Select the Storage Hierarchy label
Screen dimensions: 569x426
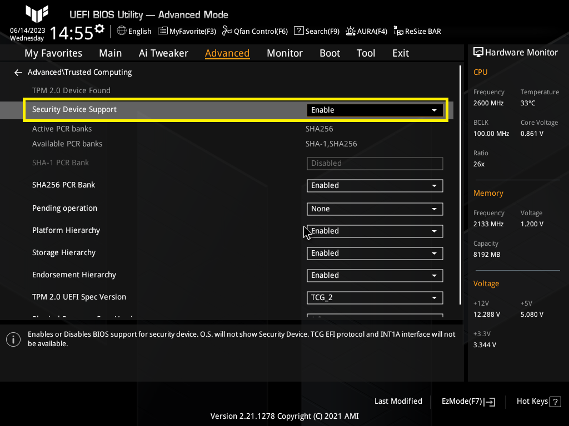click(64, 252)
